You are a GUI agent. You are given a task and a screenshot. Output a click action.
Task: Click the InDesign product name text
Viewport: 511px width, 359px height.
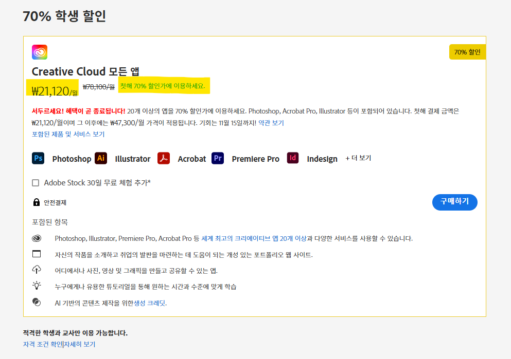point(322,159)
